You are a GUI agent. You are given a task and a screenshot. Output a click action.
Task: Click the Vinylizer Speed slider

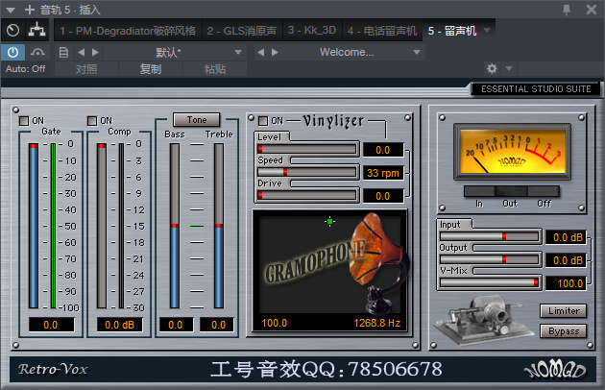coord(307,172)
